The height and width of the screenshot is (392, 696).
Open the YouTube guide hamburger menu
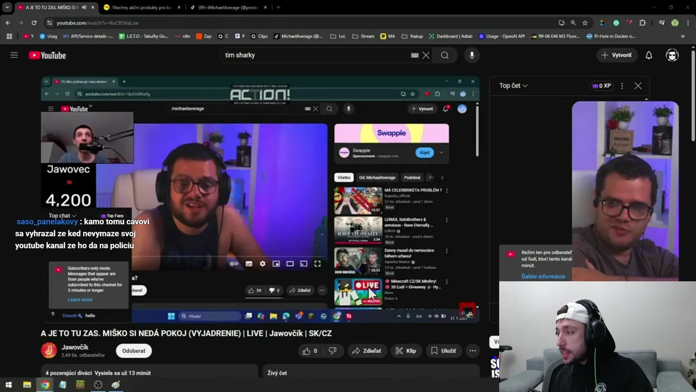coord(14,55)
